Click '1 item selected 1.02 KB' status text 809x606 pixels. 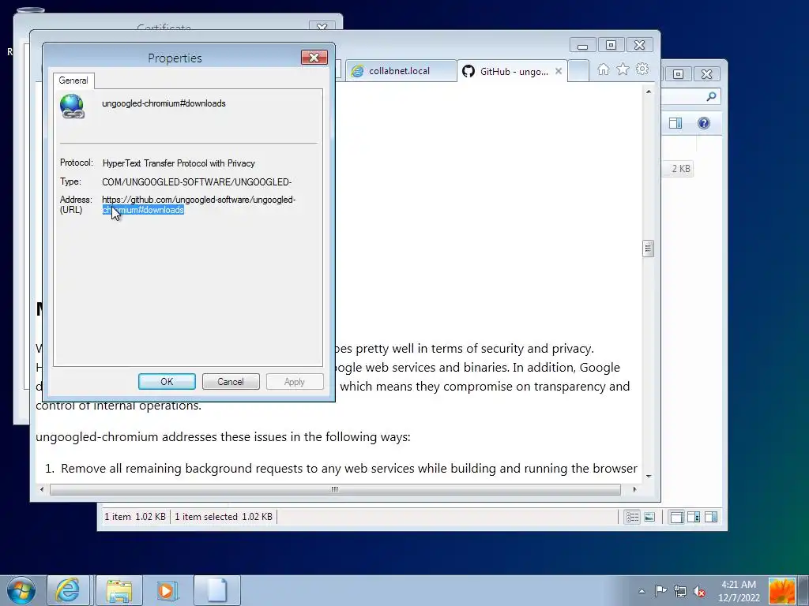224,516
